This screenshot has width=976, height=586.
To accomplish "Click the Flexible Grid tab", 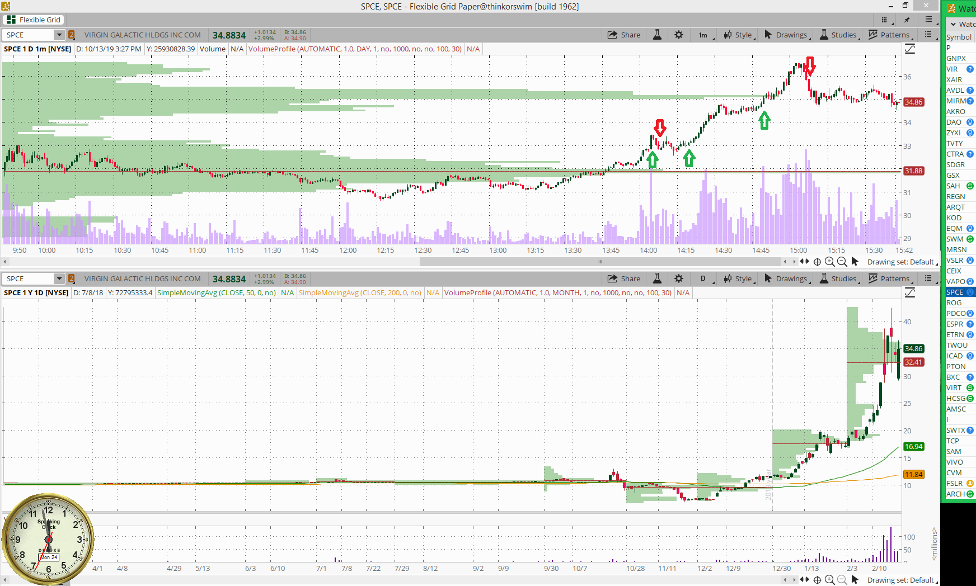I will tap(34, 20).
